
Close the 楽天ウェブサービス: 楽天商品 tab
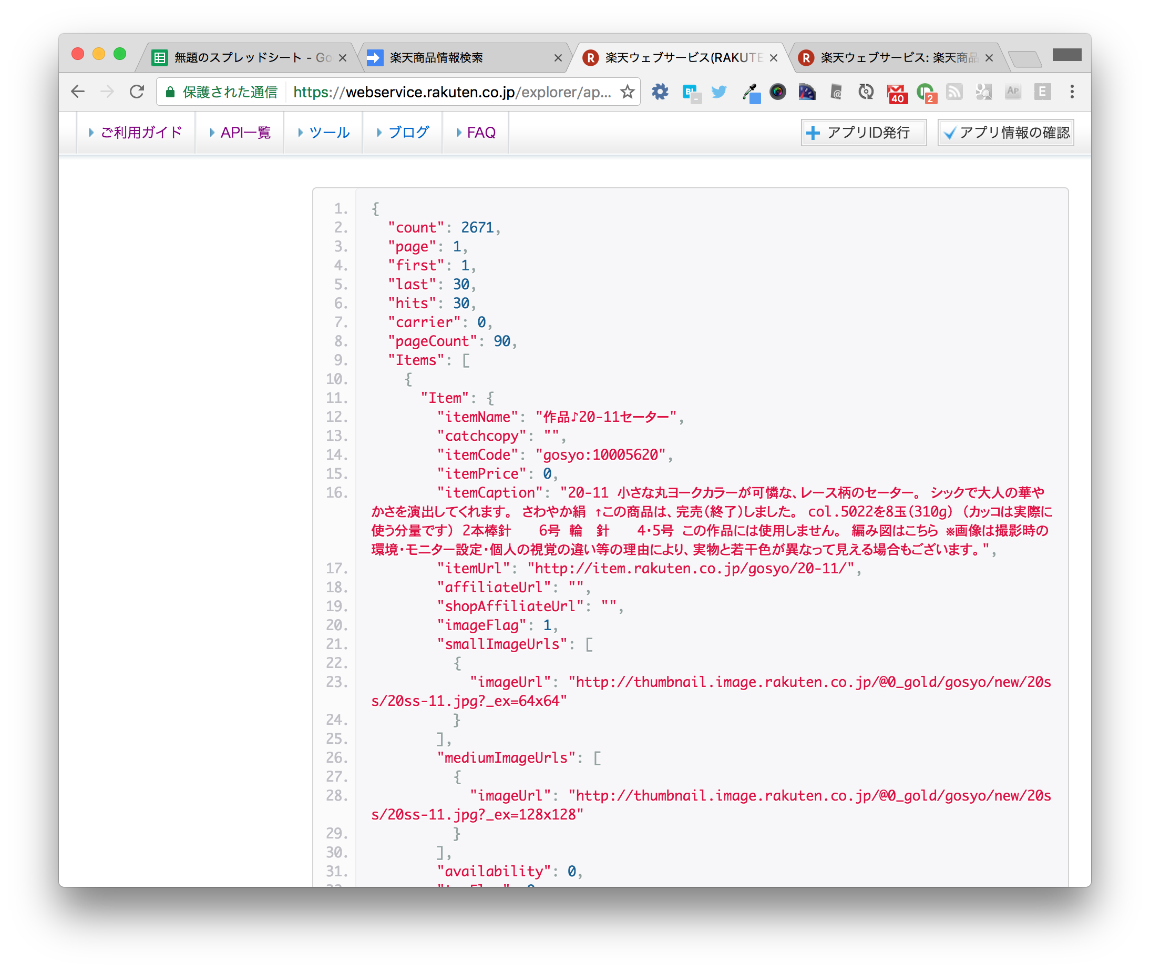pyautogui.click(x=989, y=58)
